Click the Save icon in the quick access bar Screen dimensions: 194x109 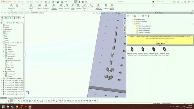(x=58, y=2)
